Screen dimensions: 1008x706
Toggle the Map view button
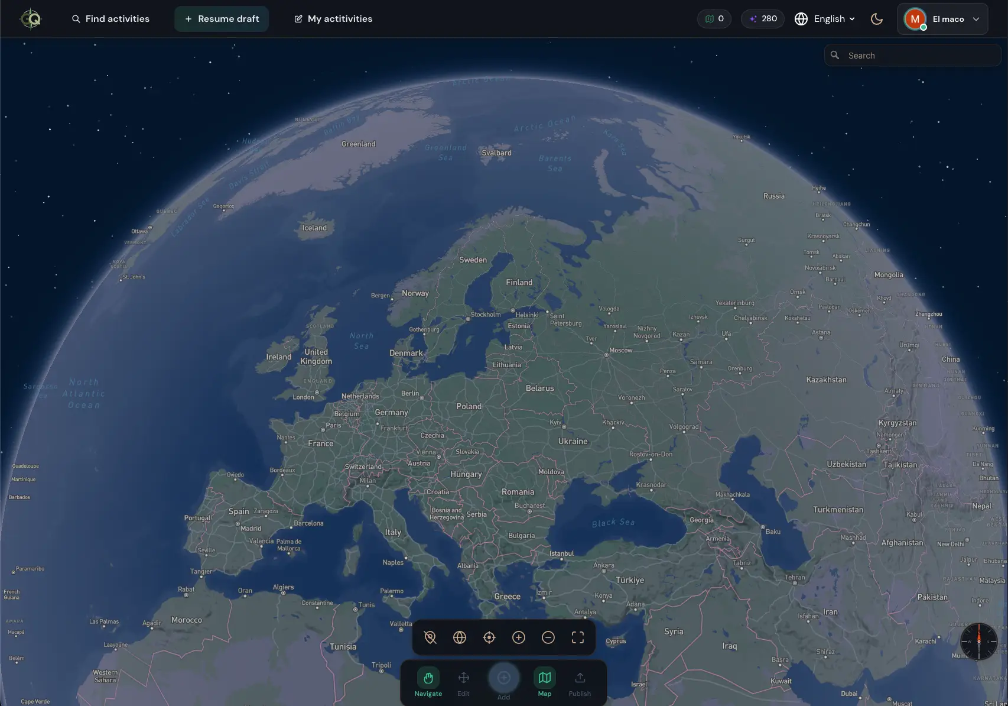pyautogui.click(x=544, y=682)
